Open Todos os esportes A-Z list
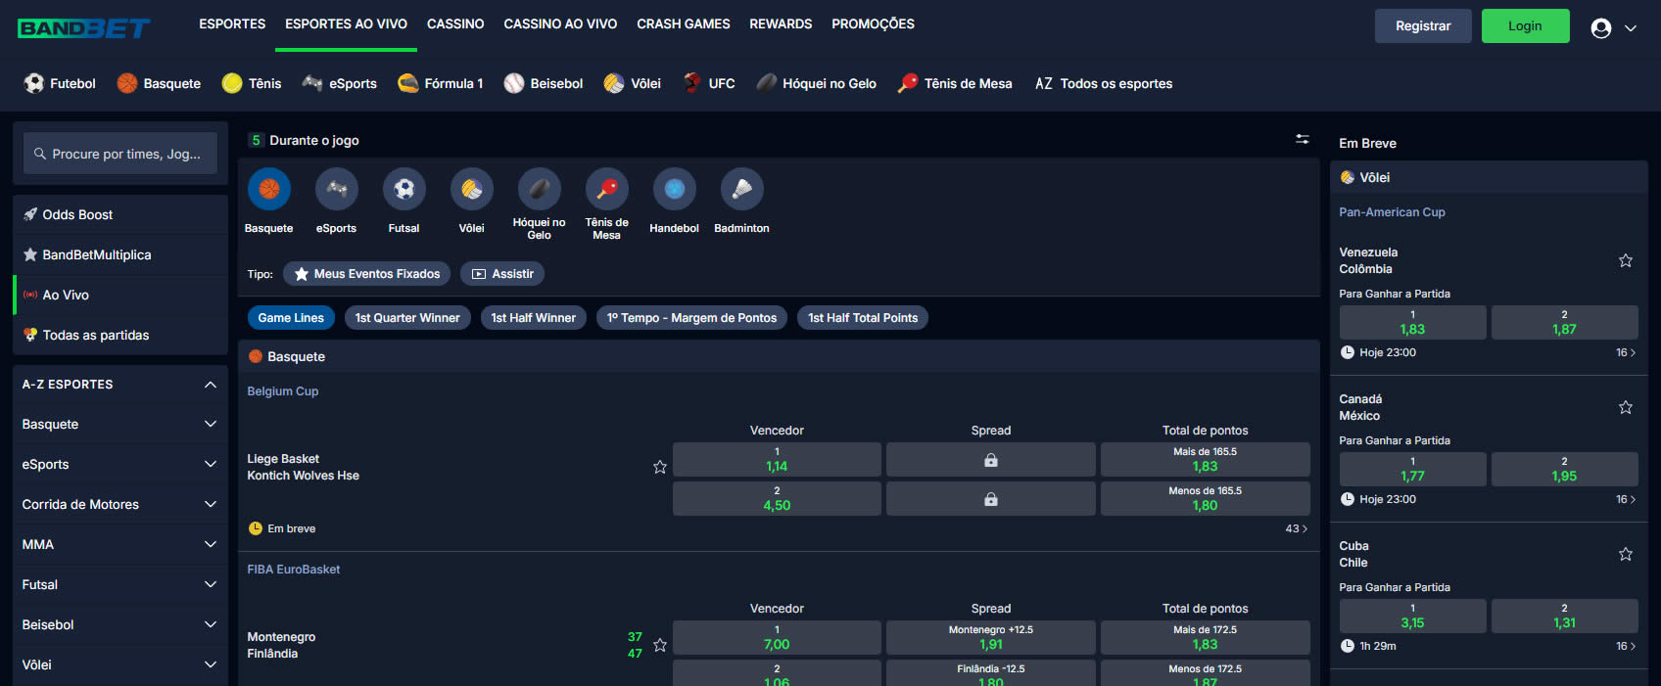Screen dimensions: 1661x686 click(x=1104, y=83)
